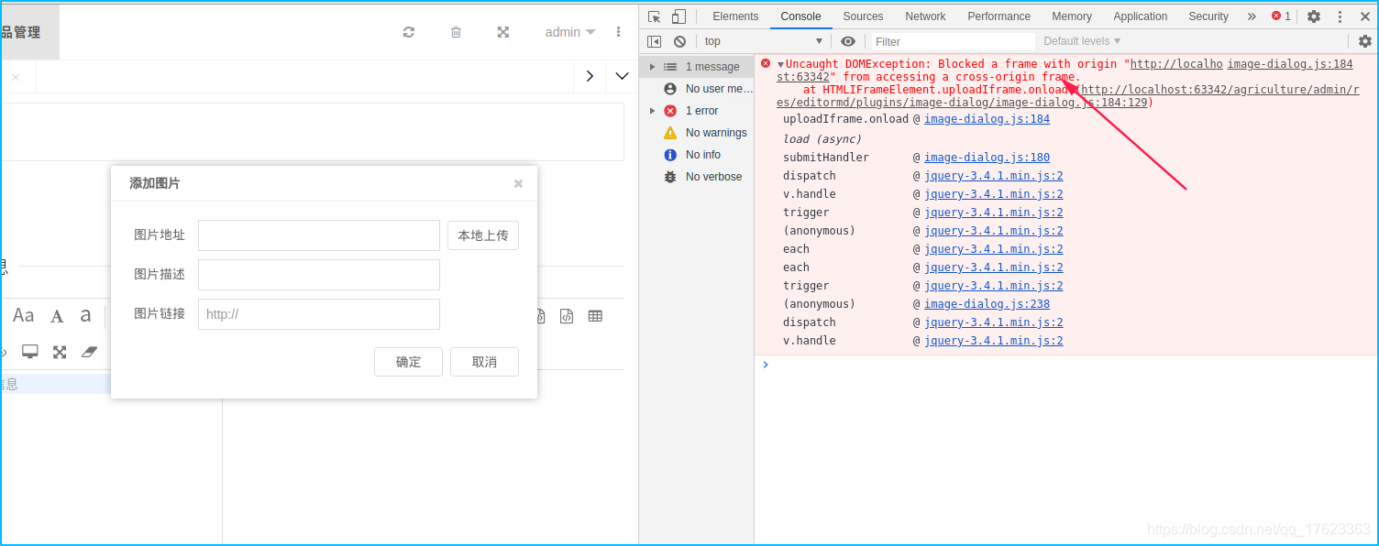Click the eye live expression icon
The height and width of the screenshot is (546, 1379).
(x=848, y=41)
